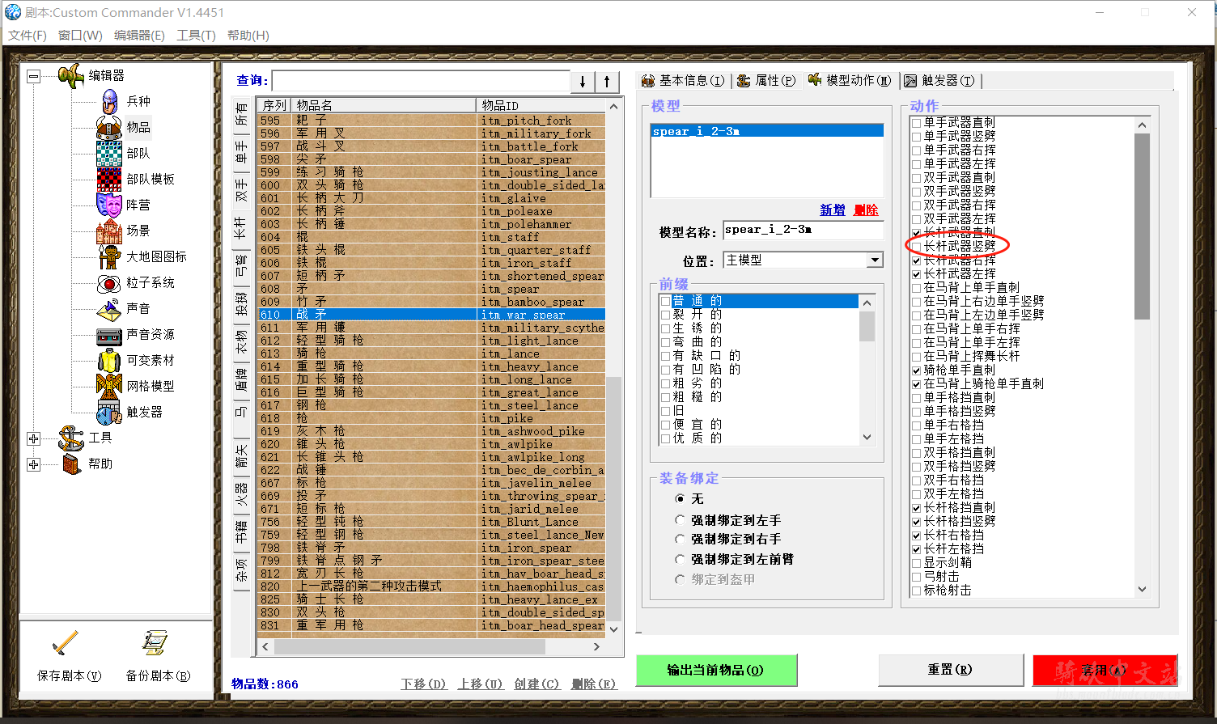Select the 物品 helmet icon in tree

pyautogui.click(x=109, y=127)
